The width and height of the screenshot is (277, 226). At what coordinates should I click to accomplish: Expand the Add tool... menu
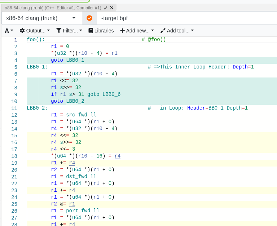point(177,31)
